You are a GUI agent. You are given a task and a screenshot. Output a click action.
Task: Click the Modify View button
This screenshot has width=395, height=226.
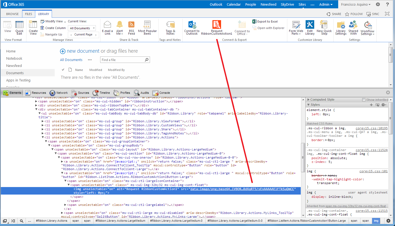pos(53,21)
